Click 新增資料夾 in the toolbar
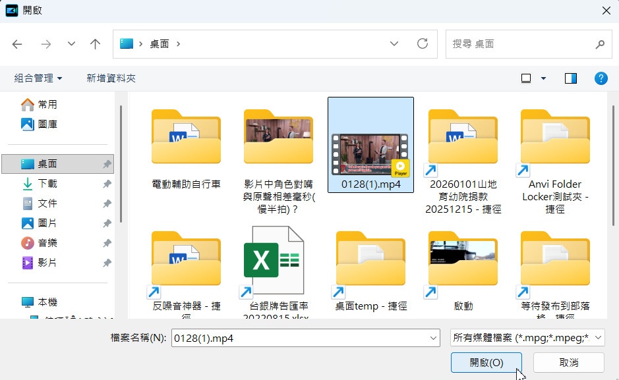 tap(111, 78)
